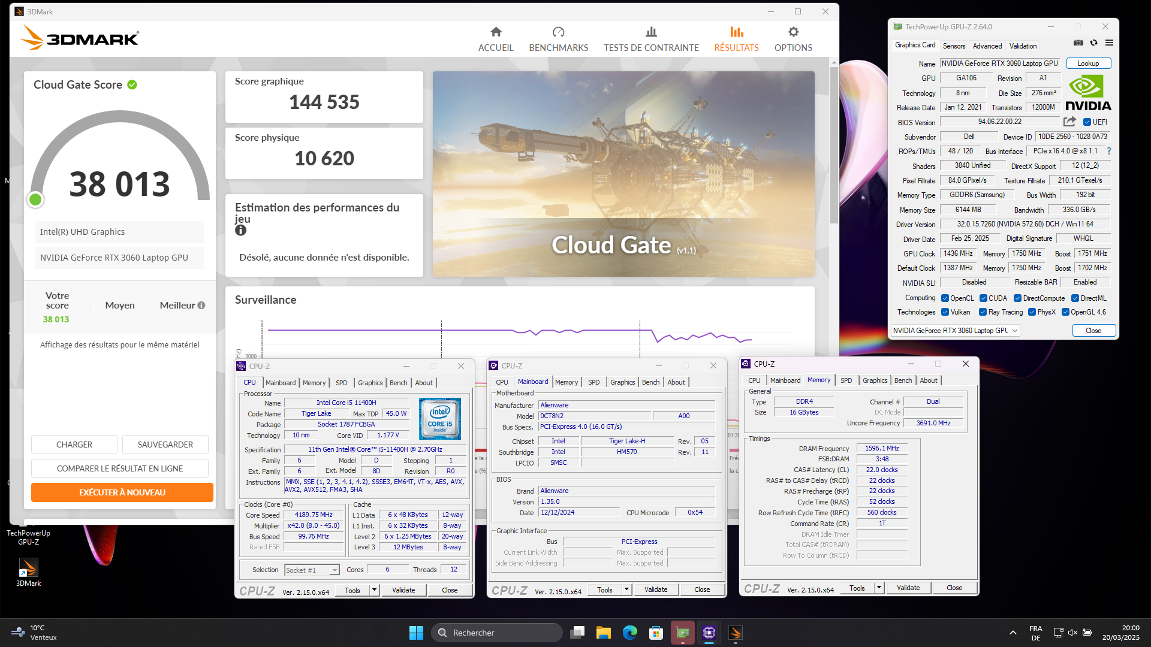Click the info icon under Estimation des performances
1151x647 pixels.
pyautogui.click(x=240, y=230)
